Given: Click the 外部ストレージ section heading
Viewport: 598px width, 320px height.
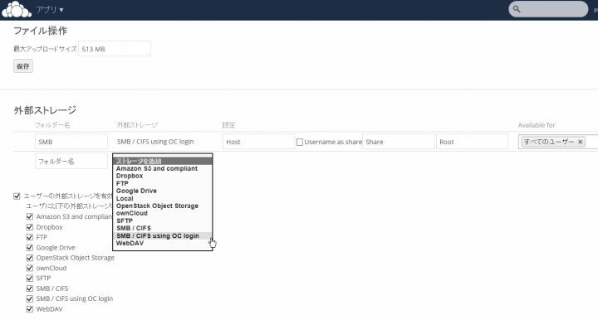Looking at the screenshot, I should (x=45, y=110).
